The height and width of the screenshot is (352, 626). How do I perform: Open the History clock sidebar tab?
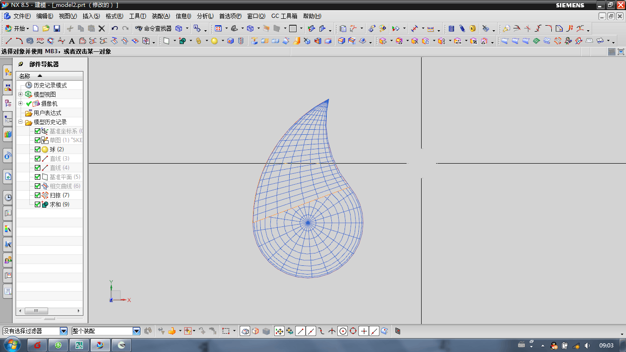8,198
